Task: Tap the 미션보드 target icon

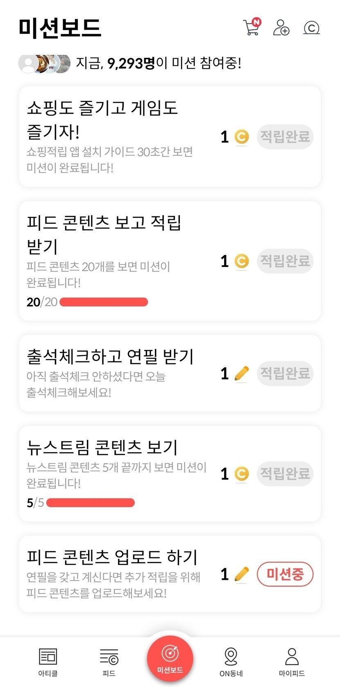Action: [170, 653]
